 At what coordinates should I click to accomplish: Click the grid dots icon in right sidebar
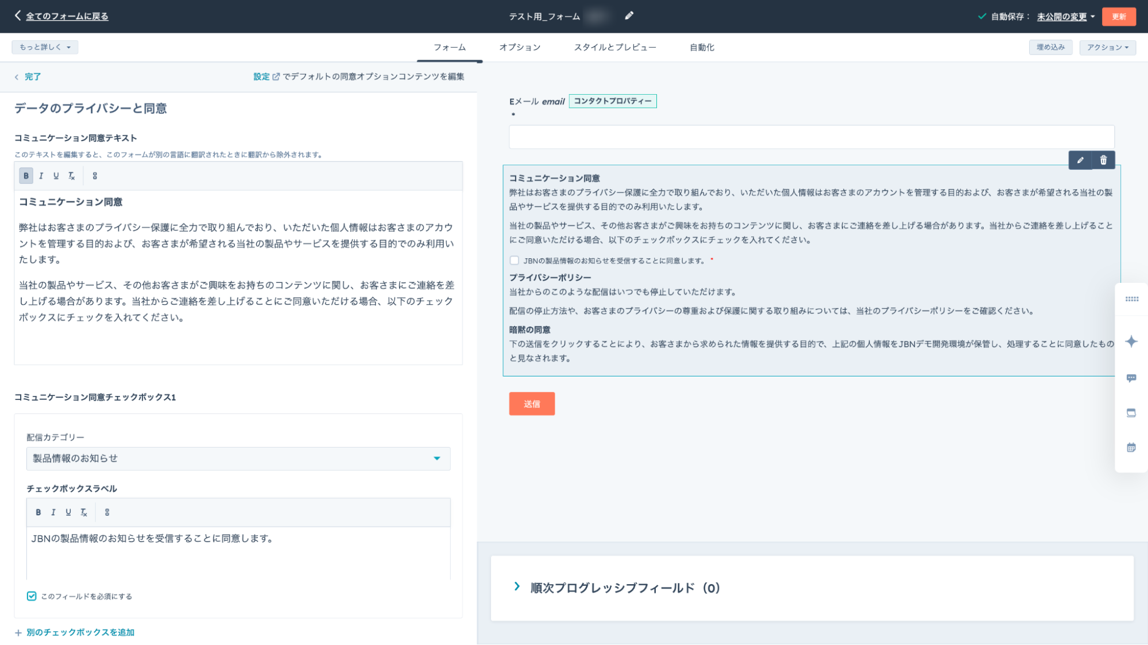pos(1131,299)
